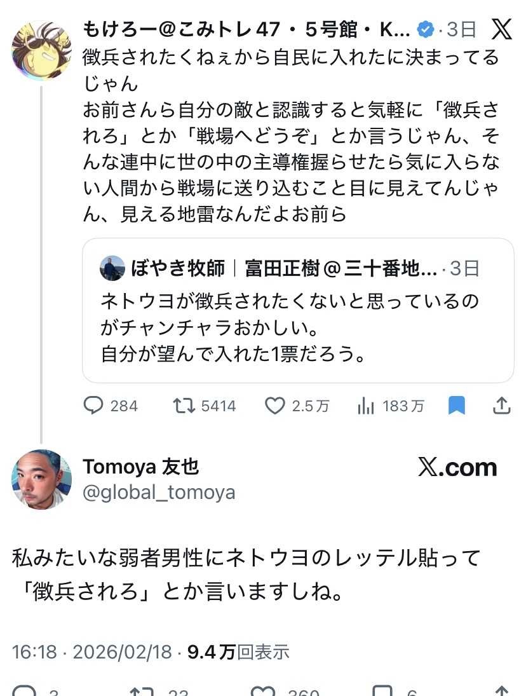Toggle the blue bookmark icon
Viewport: 526px width, 696px height.
tap(456, 406)
